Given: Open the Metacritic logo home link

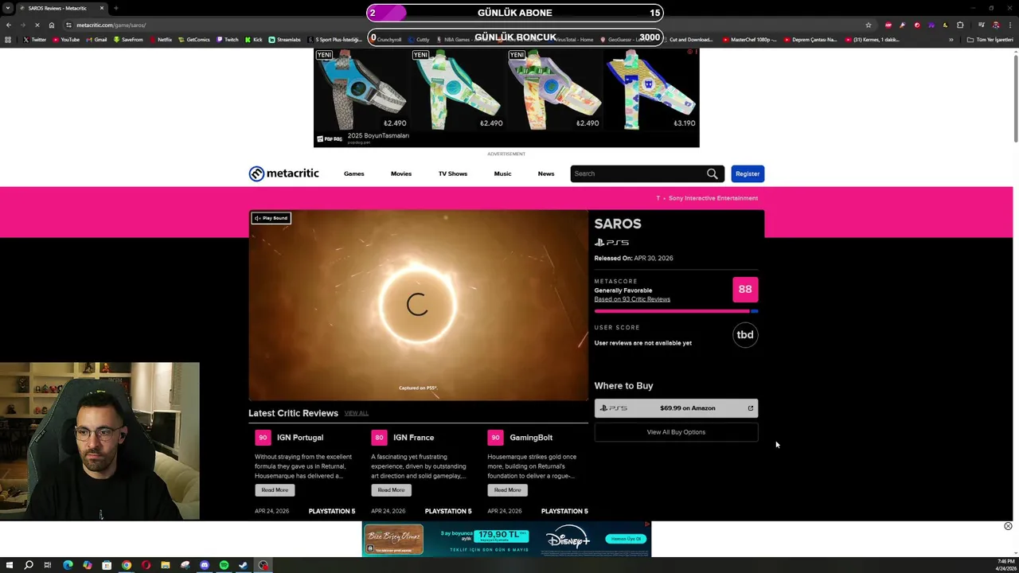Looking at the screenshot, I should 283,173.
